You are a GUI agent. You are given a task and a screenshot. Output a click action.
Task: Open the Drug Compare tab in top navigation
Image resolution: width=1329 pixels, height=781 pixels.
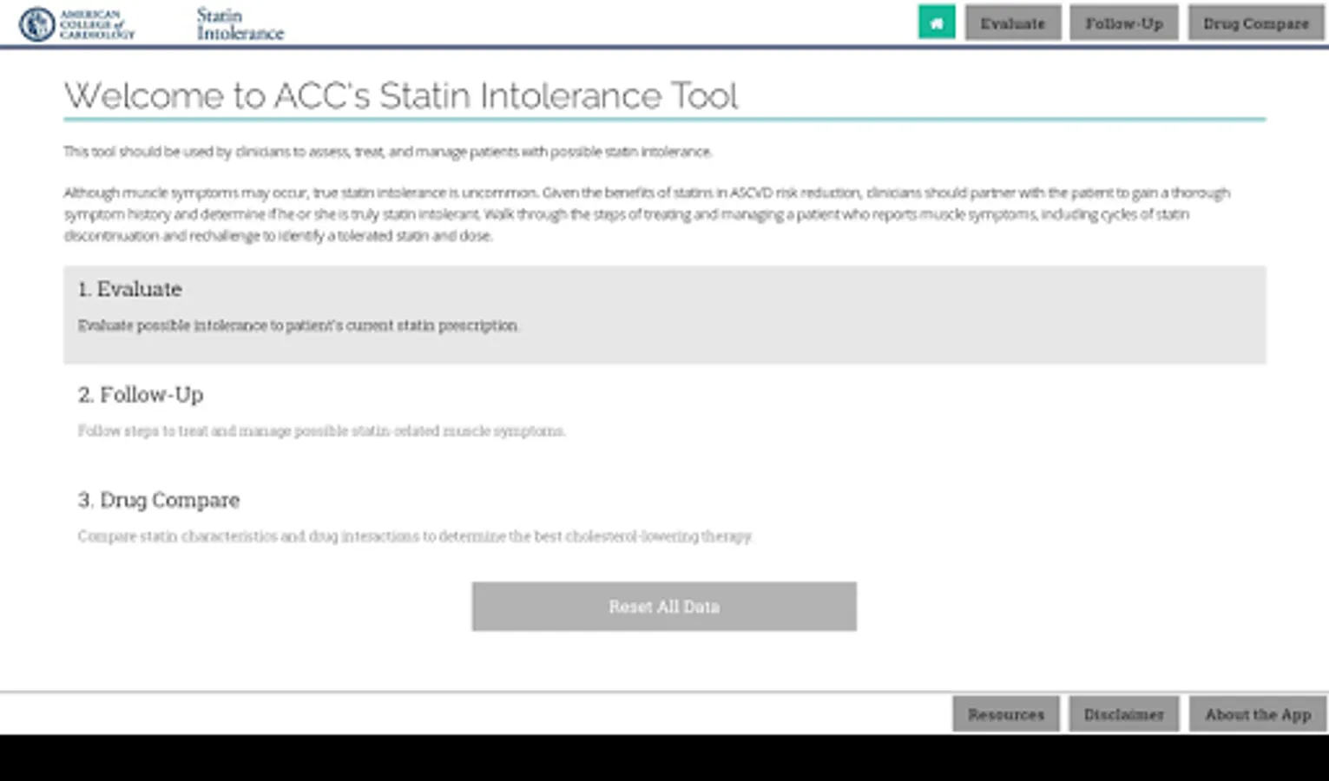1256,23
